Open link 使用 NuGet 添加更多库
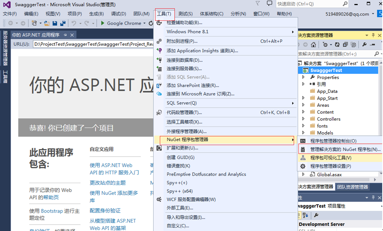Image resolution: width=383 pixels, height=231 pixels. click(x=114, y=196)
